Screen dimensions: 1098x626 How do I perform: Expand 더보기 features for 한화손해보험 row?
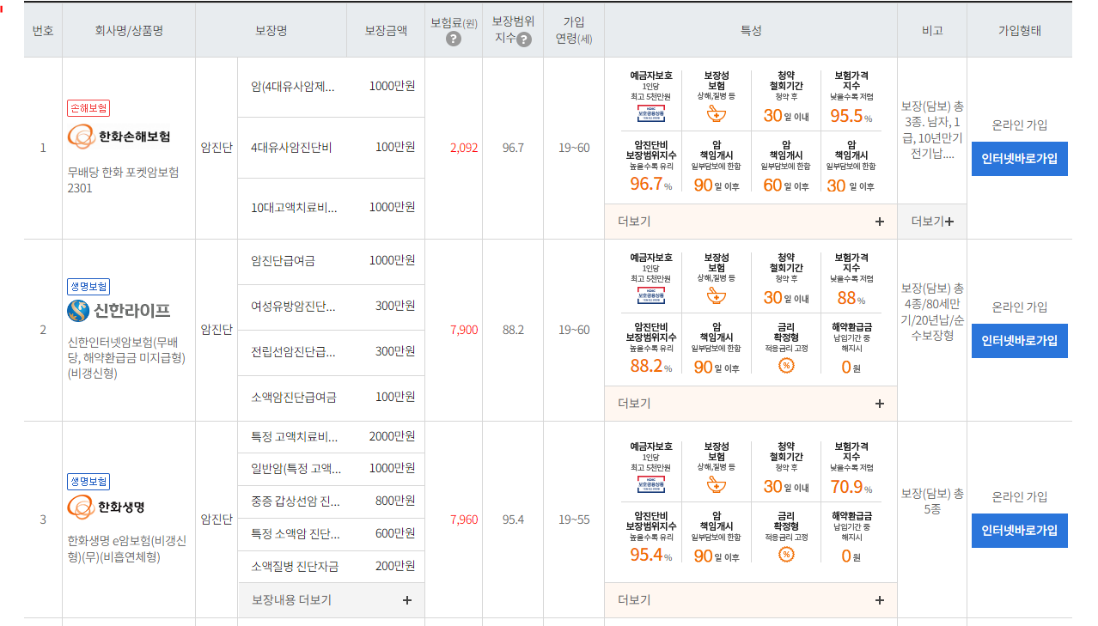coord(751,222)
